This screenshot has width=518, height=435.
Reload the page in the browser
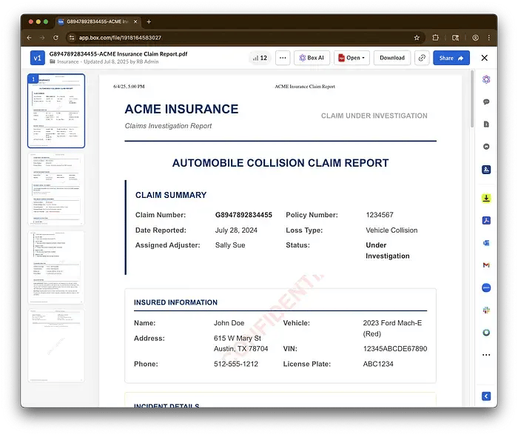55,38
